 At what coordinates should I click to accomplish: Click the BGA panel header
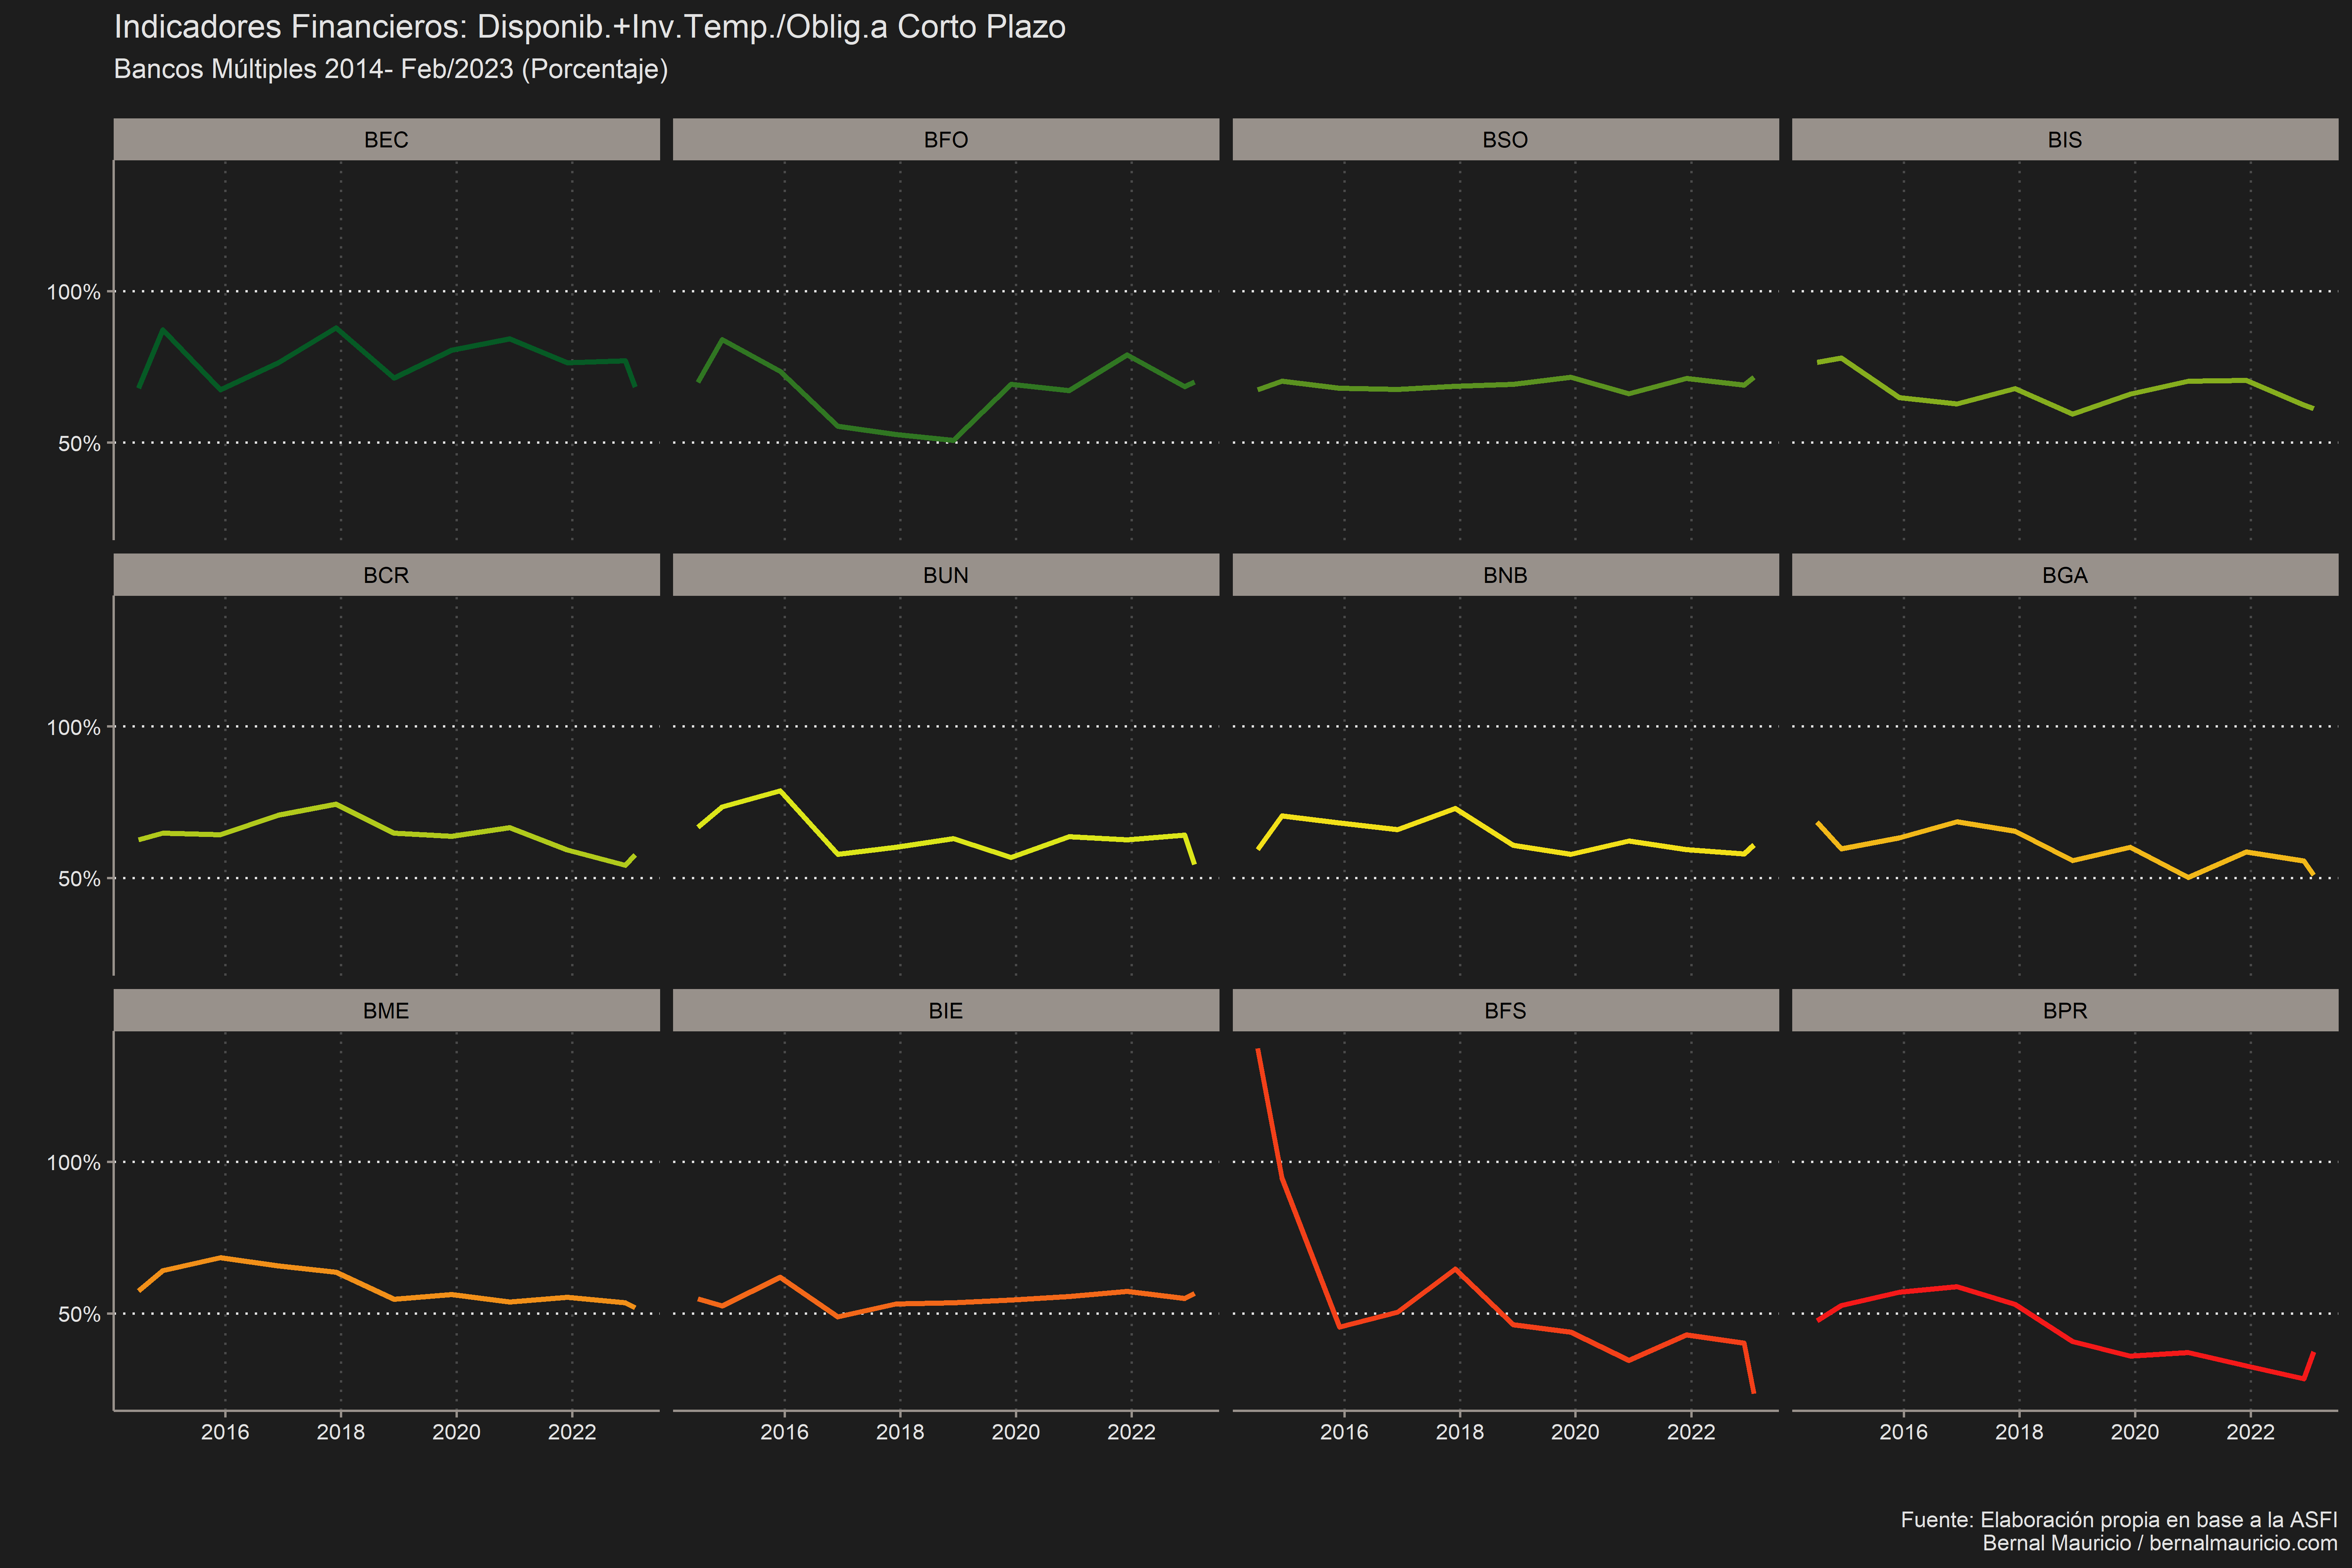pos(2065,575)
